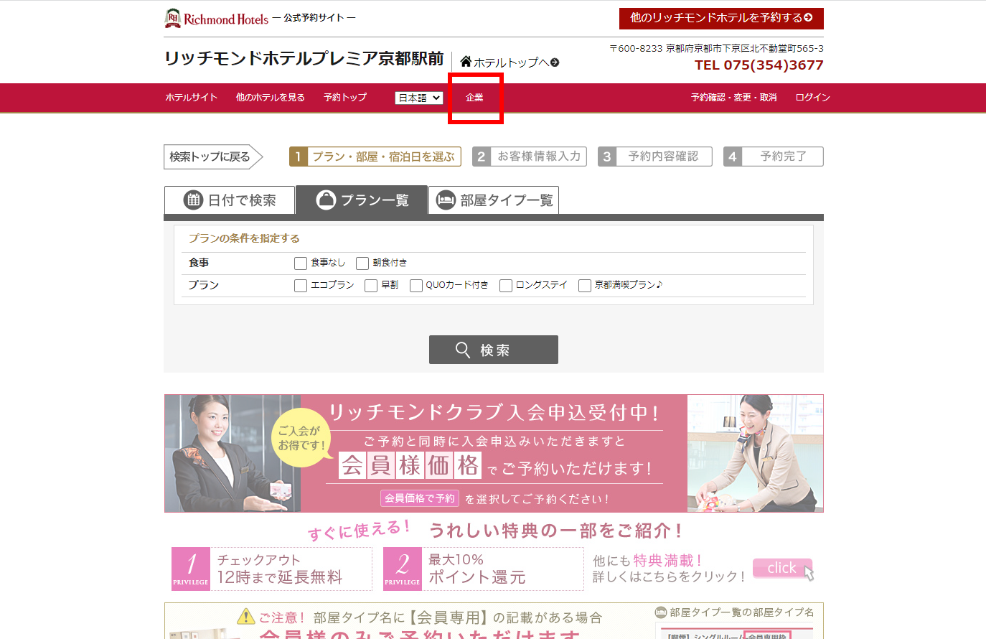Toggle the ロングステイ checkbox

(x=506, y=286)
